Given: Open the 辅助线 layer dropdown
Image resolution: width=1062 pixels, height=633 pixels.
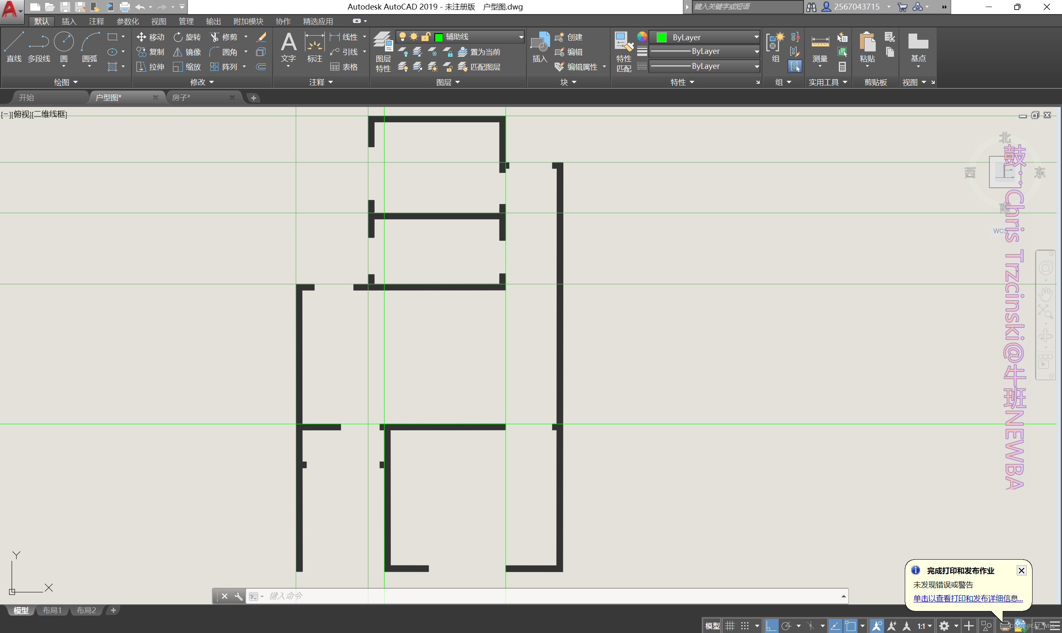Looking at the screenshot, I should (521, 37).
